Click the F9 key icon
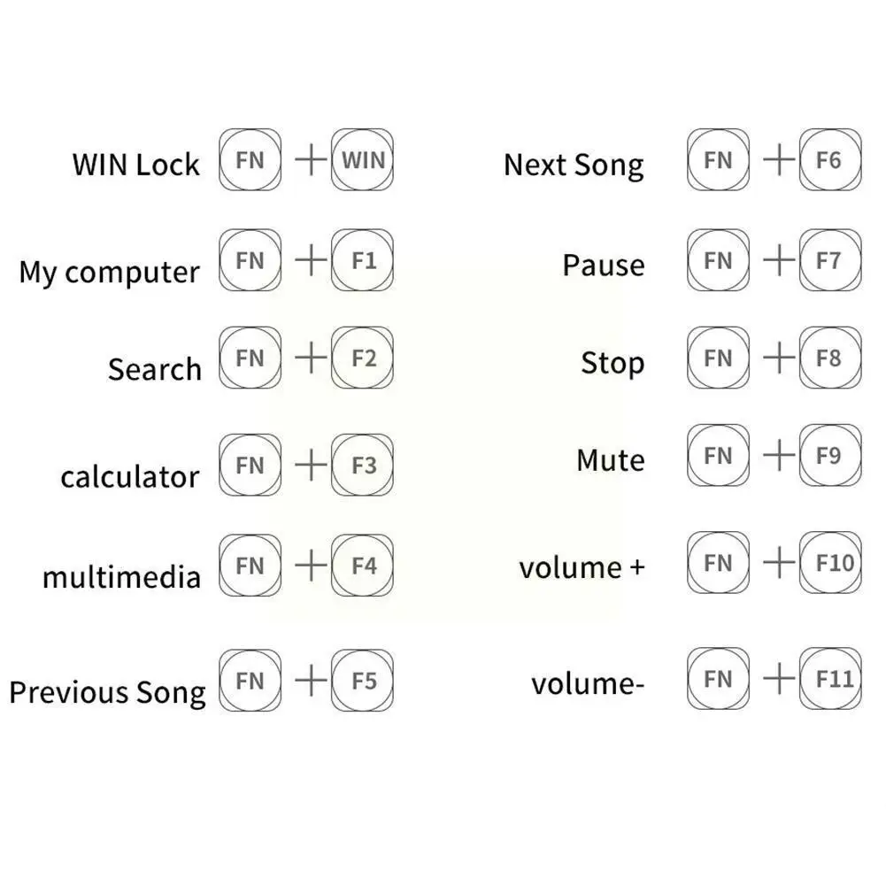886x886 pixels. 829,456
